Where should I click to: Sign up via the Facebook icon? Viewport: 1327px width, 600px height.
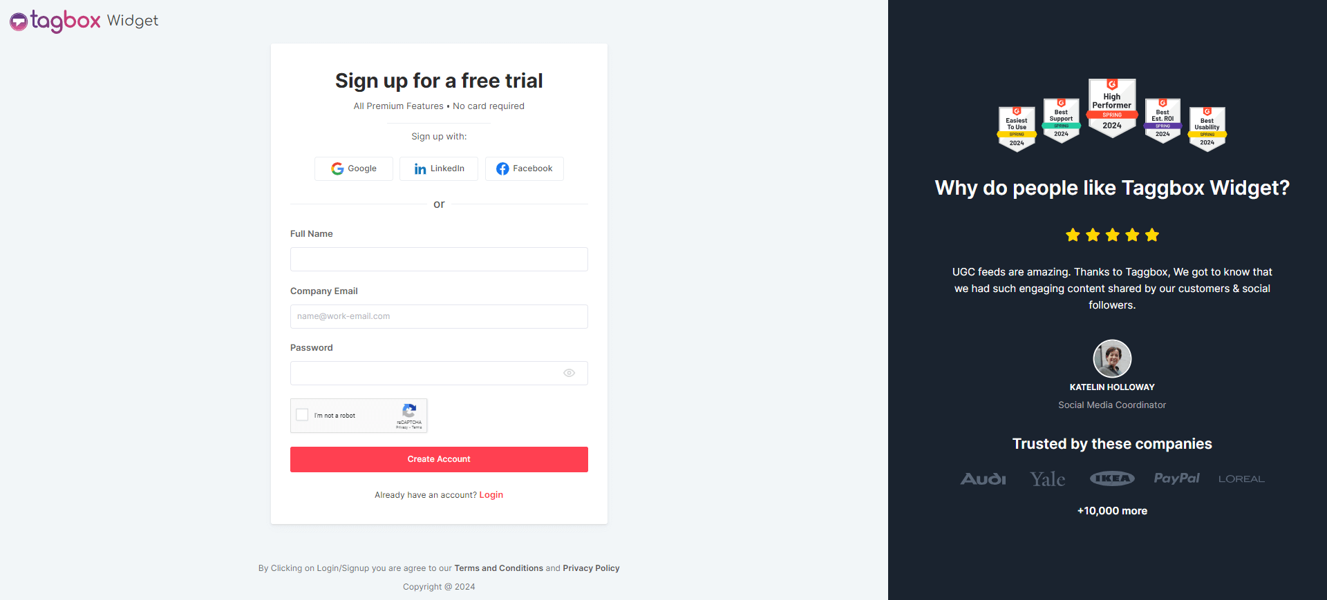(x=502, y=168)
